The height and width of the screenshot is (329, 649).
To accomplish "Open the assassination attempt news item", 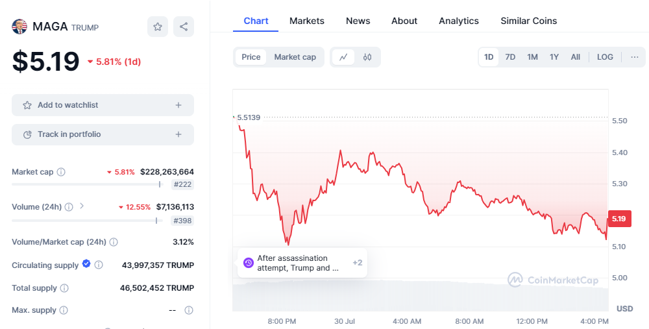I will click(298, 263).
